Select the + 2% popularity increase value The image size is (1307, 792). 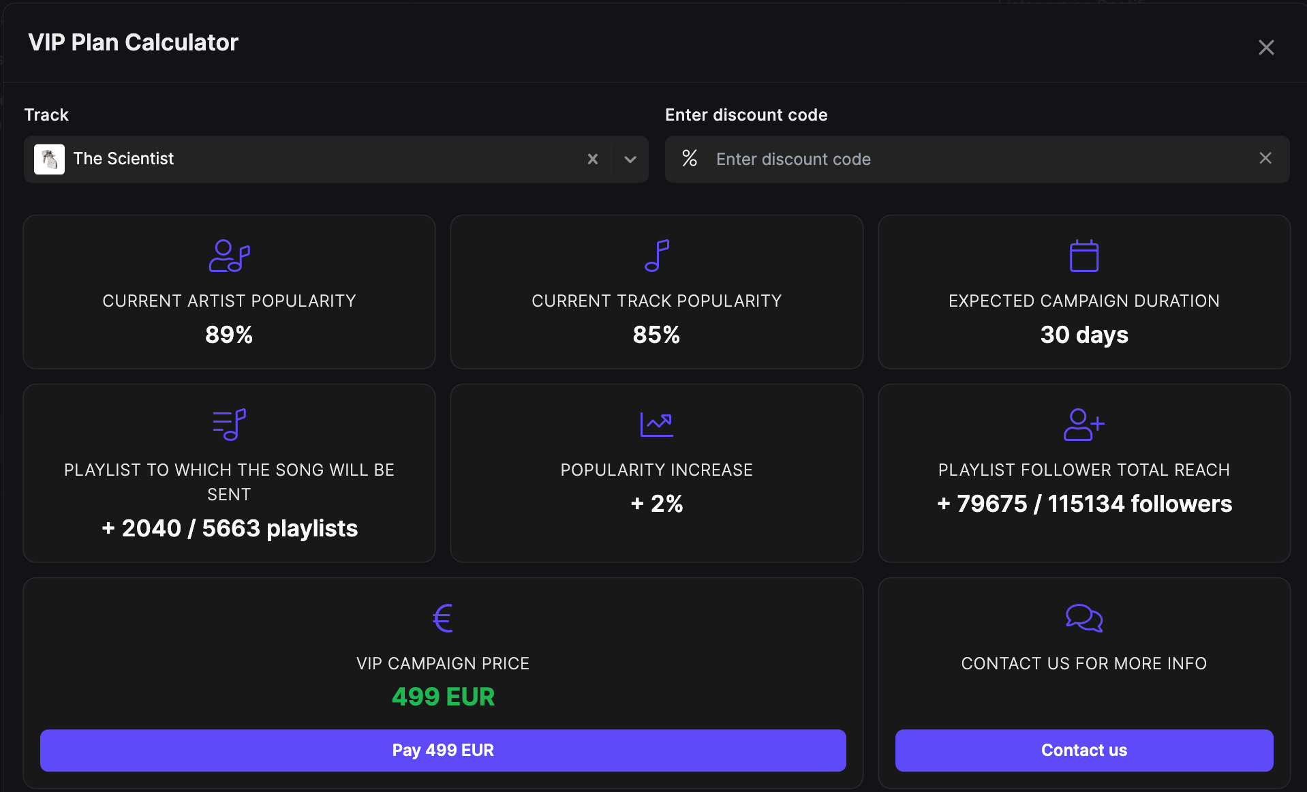[x=657, y=504]
